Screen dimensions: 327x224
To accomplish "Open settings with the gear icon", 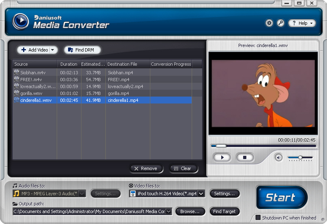I will [x=269, y=23].
